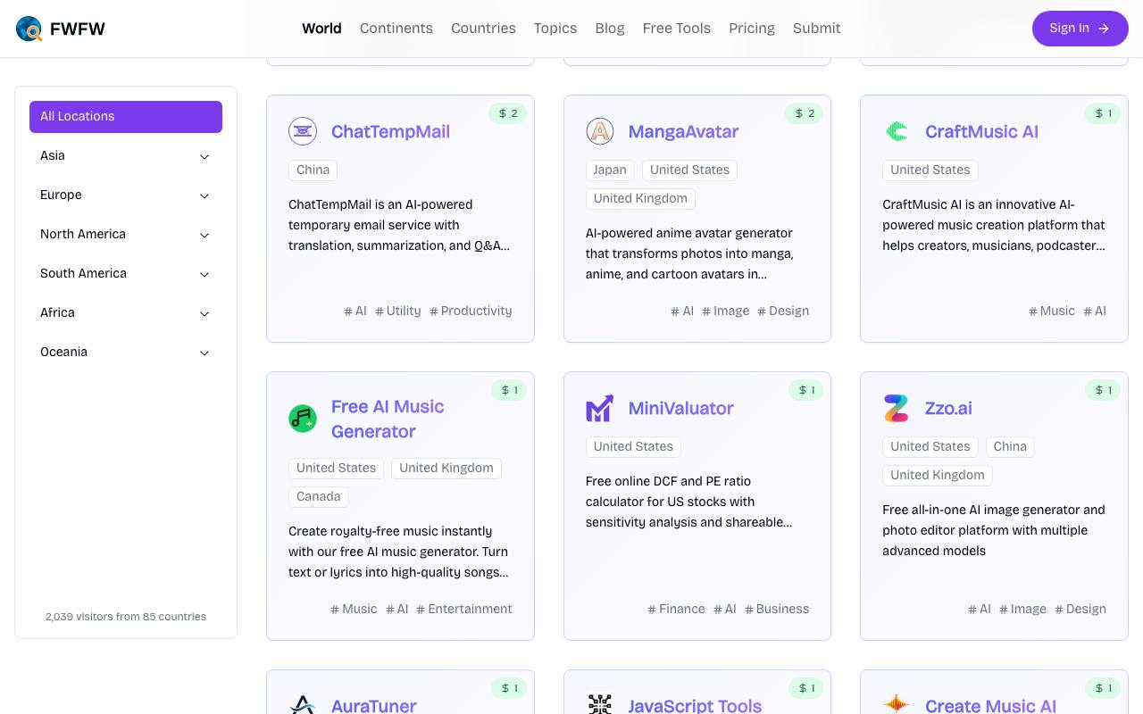
Task: Click the China tag on ChatTempMail
Action: pyautogui.click(x=313, y=170)
